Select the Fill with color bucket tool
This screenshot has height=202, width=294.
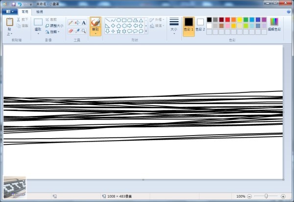[x=77, y=23]
